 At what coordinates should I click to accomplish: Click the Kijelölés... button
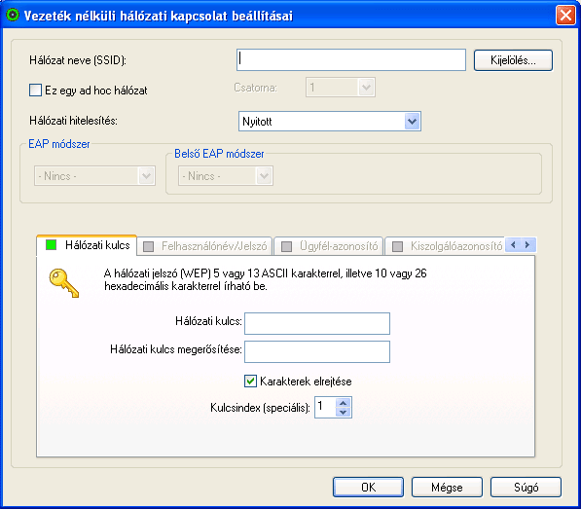click(513, 60)
